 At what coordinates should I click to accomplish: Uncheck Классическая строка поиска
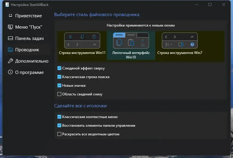59,77
